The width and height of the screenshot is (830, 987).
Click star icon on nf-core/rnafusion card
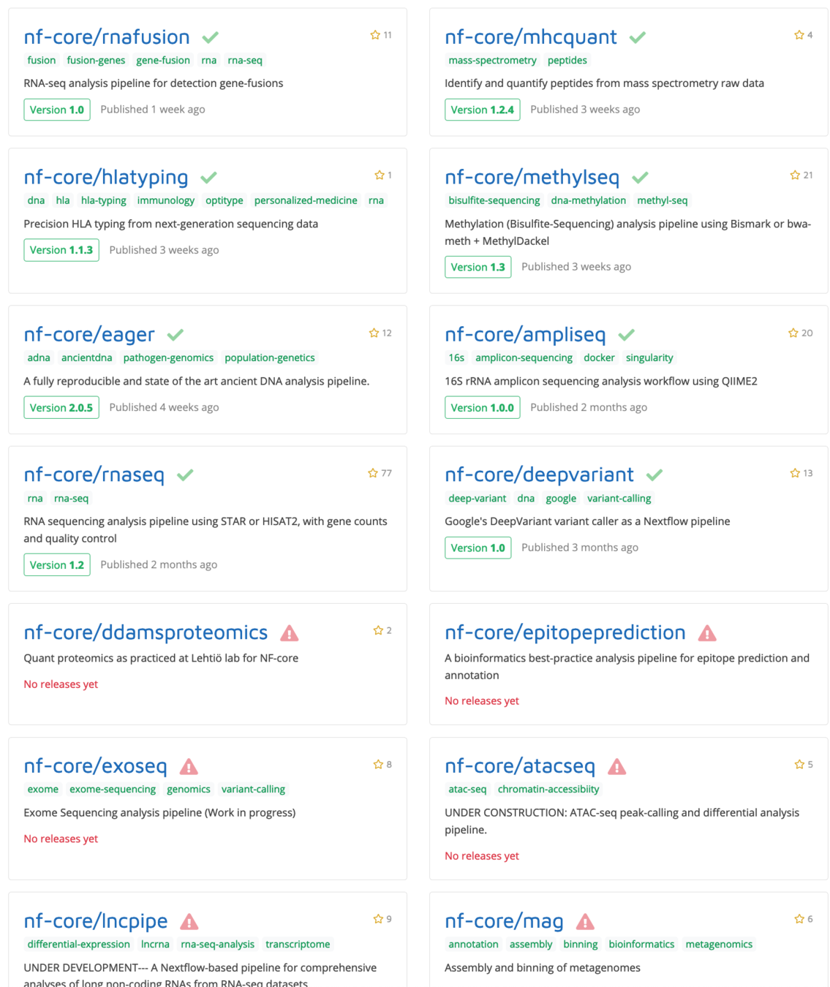(x=375, y=35)
